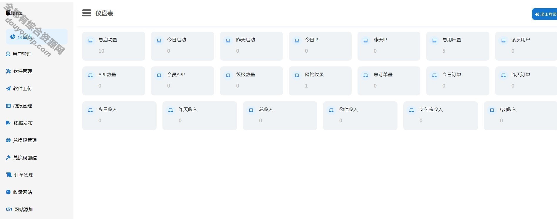Click the icon beside 订单管理
The height and width of the screenshot is (219, 557).
(9, 174)
